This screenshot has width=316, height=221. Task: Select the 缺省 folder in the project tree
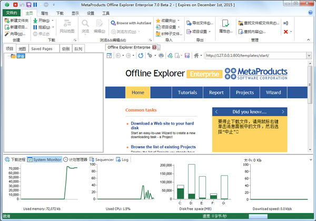pyautogui.click(x=21, y=56)
